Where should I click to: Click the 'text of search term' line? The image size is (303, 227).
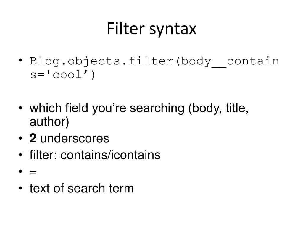tap(82, 188)
